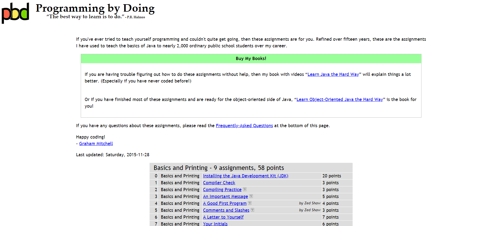Click the document icon beside An Important Message

[x=251, y=196]
